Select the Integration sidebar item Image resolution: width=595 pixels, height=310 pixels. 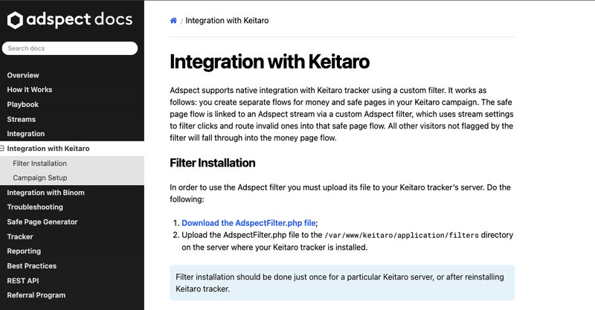tap(26, 134)
